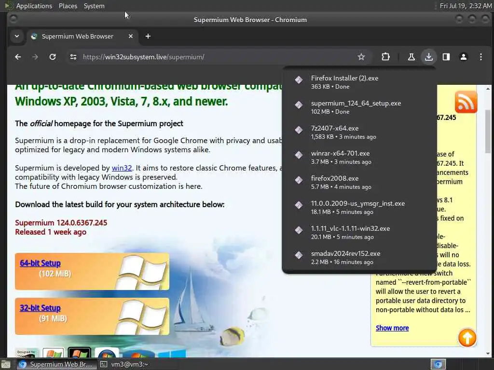
Task: Follow the win32 developer link
Action: pyautogui.click(x=122, y=168)
